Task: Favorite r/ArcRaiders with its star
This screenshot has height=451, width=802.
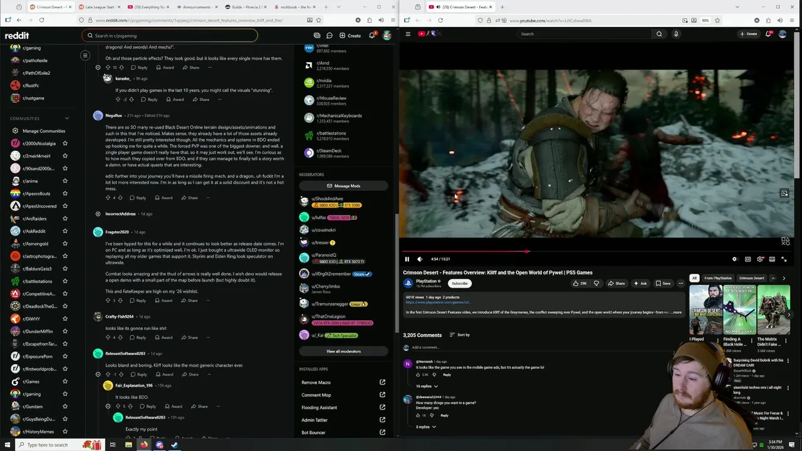Action: (65, 219)
